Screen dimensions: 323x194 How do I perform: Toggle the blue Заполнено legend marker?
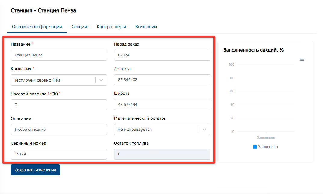point(255,147)
